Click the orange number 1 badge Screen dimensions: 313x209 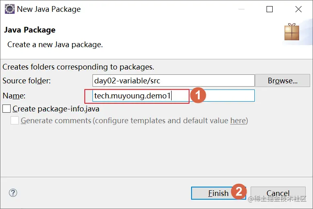click(x=198, y=96)
